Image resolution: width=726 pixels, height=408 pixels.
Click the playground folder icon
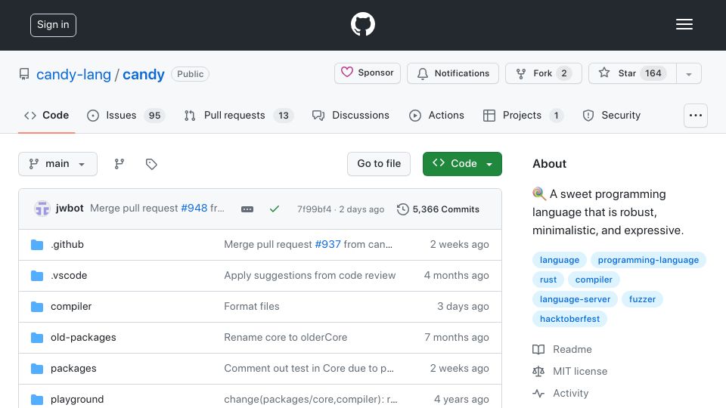point(37,399)
